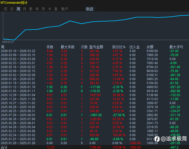Open the 备 notes tab

click(56, 9)
